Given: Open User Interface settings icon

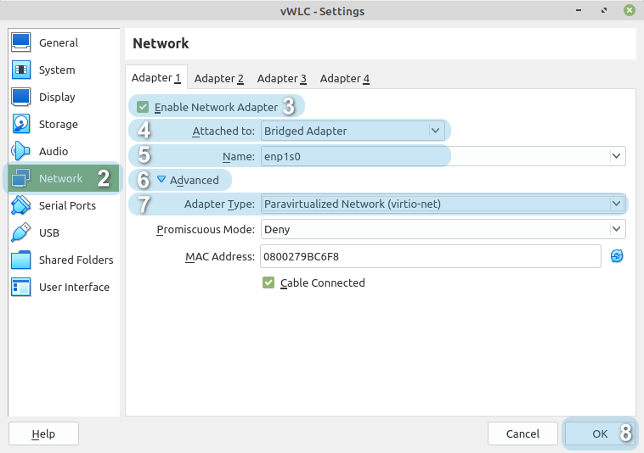Looking at the screenshot, I should point(21,287).
